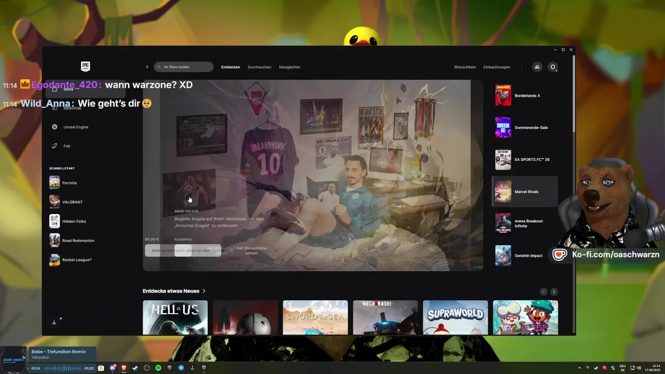Seek within the music widget waveform

(62, 368)
